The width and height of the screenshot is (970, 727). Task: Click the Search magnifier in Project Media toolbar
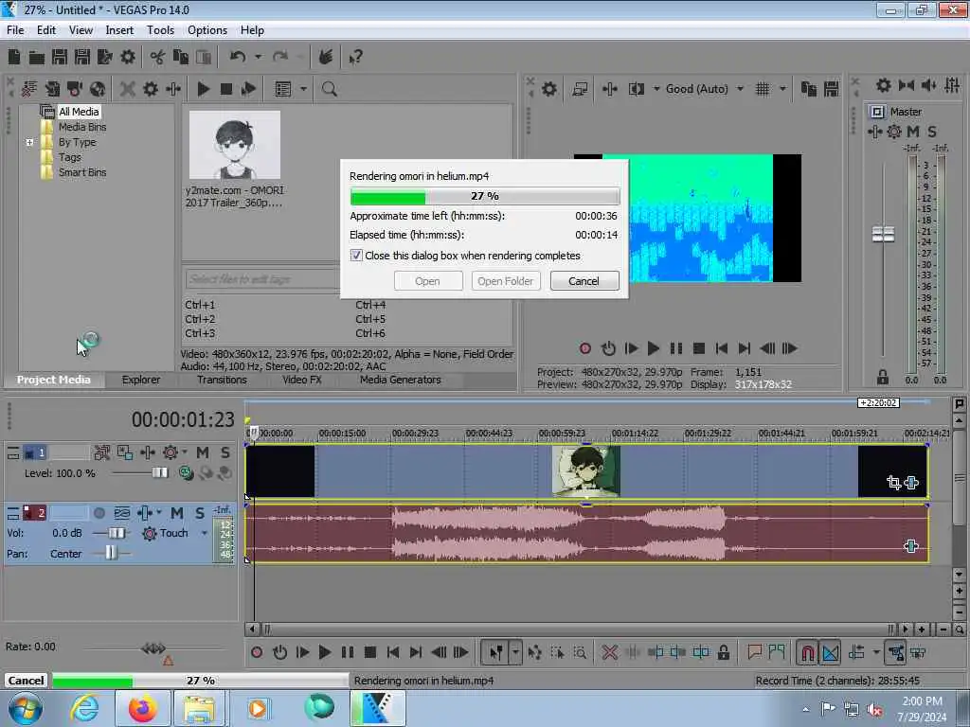tap(329, 89)
